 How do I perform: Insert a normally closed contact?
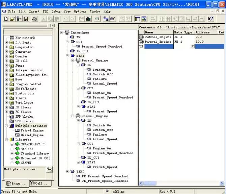tap(168, 19)
